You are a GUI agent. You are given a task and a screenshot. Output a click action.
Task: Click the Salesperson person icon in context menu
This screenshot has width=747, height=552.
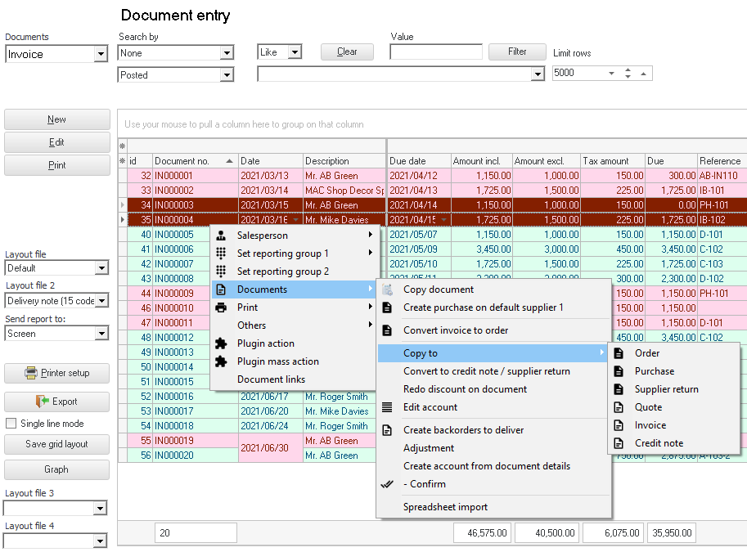[220, 236]
